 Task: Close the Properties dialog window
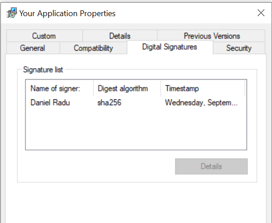coord(261,13)
